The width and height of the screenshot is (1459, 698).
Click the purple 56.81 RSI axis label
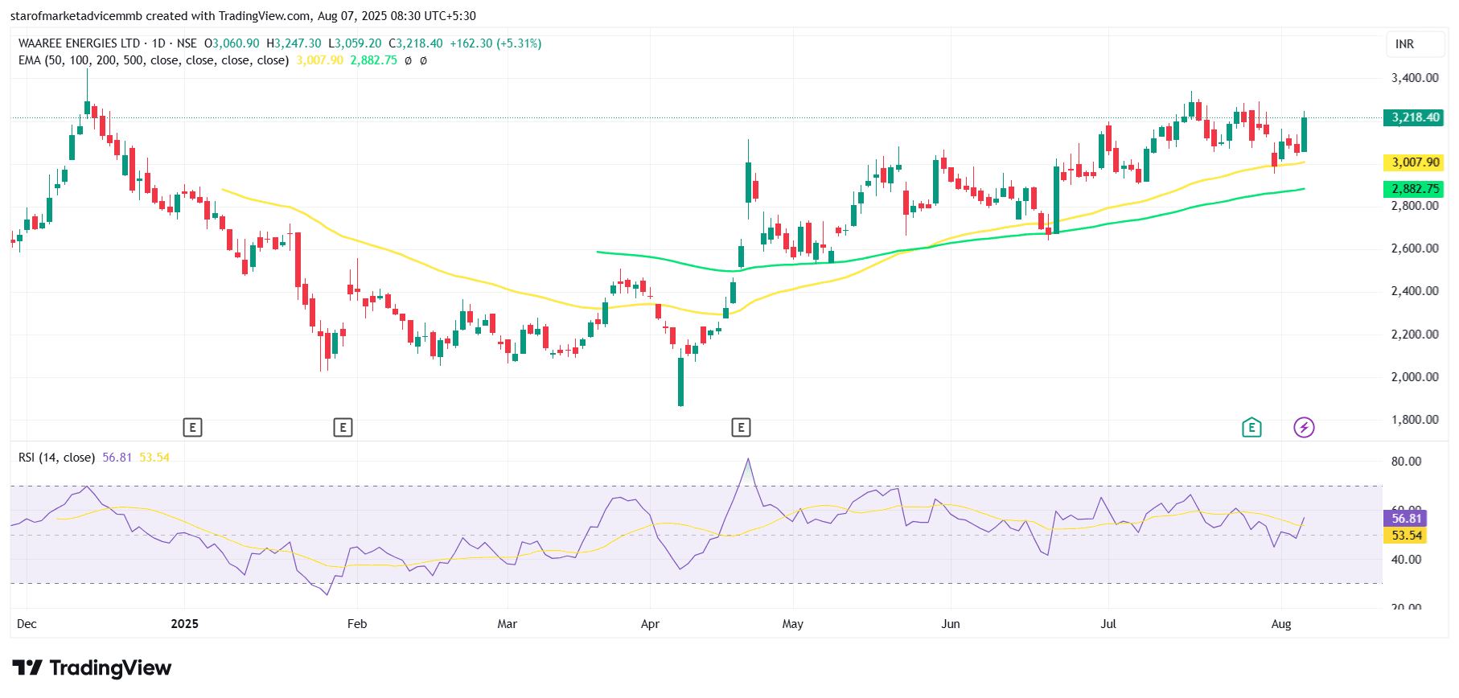(1406, 519)
